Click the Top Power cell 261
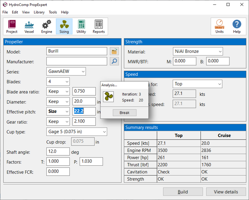The image size is (249, 200). [179, 157]
